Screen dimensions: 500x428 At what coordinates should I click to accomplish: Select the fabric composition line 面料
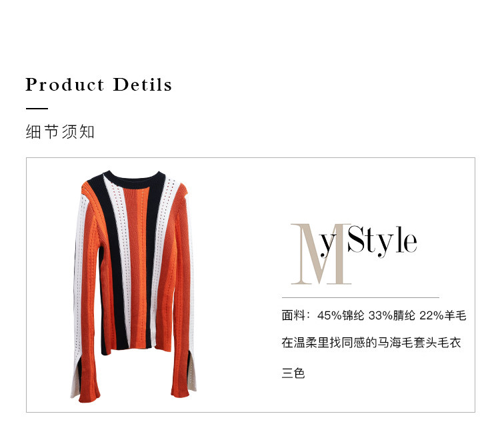point(374,315)
